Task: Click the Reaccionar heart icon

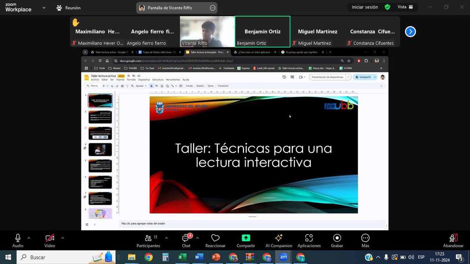Action: tap(215, 238)
